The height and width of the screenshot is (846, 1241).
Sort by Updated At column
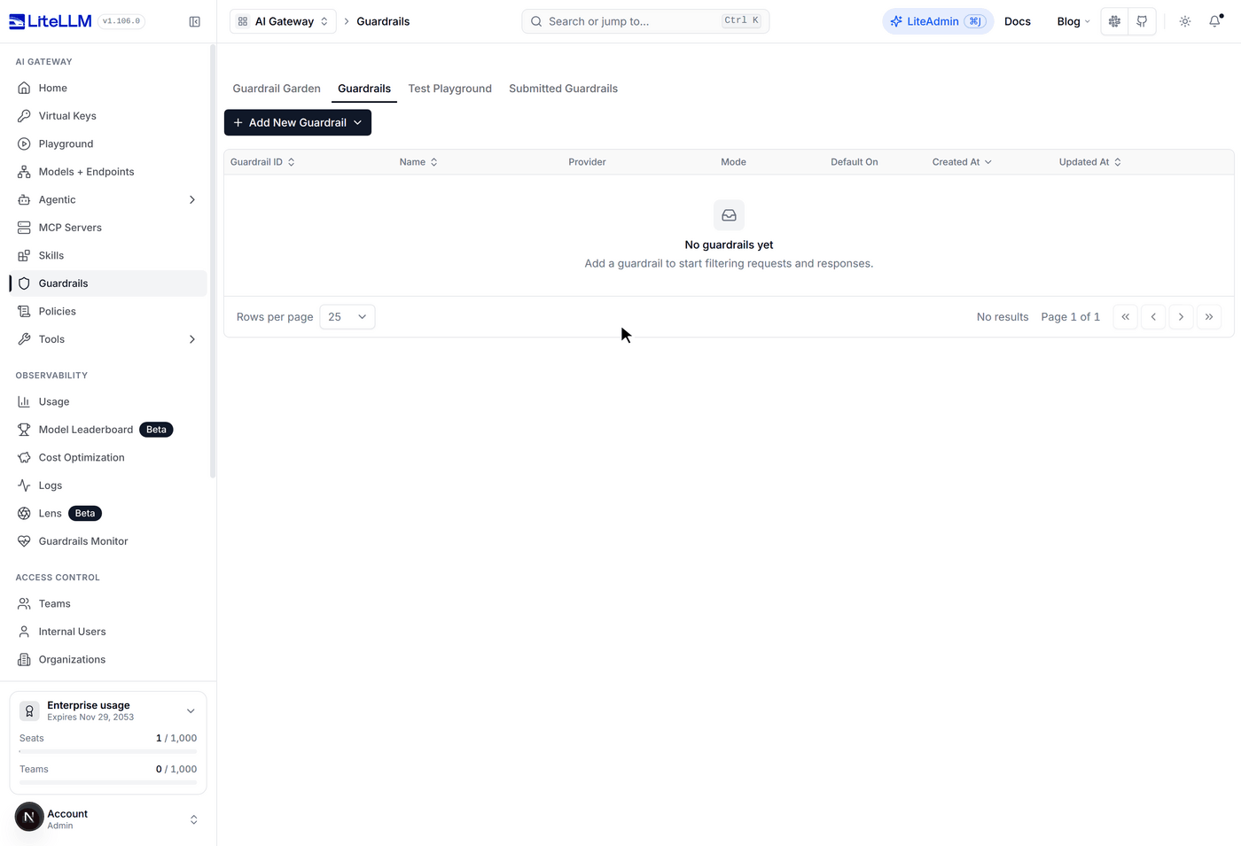[x=1089, y=162]
